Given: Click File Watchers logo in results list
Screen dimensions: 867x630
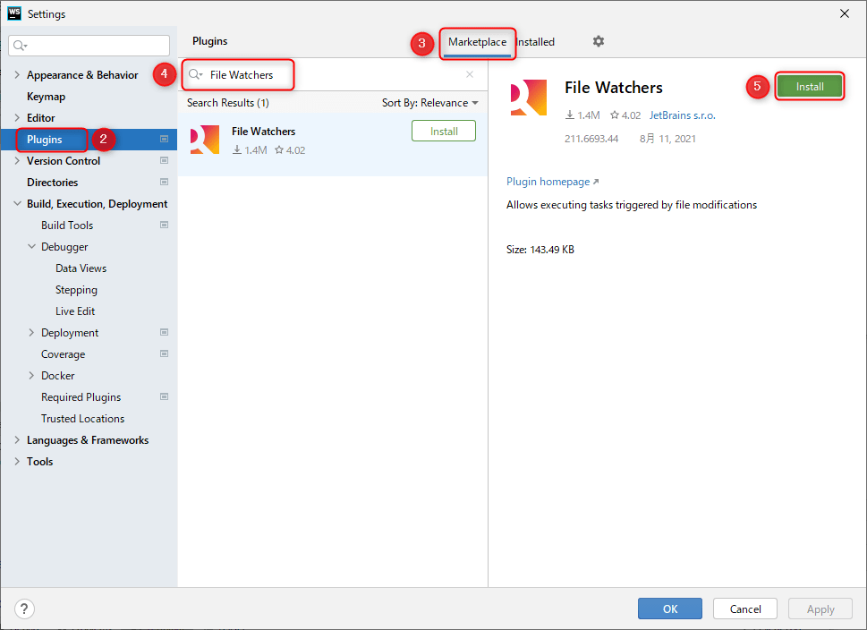Looking at the screenshot, I should click(x=205, y=140).
